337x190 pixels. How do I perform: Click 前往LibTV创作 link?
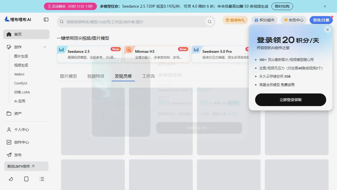point(26,166)
